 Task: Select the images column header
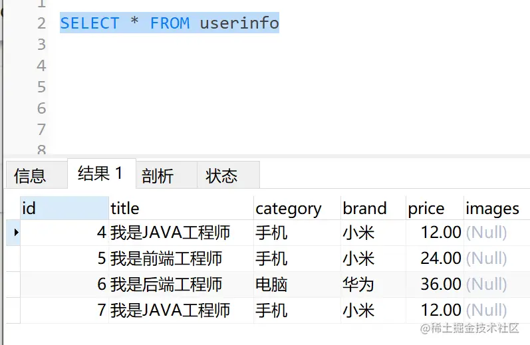pyautogui.click(x=497, y=208)
